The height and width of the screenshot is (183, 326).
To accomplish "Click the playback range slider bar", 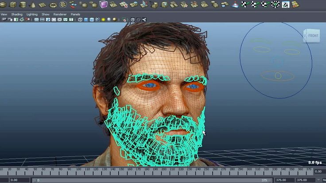I will [x=133, y=180].
